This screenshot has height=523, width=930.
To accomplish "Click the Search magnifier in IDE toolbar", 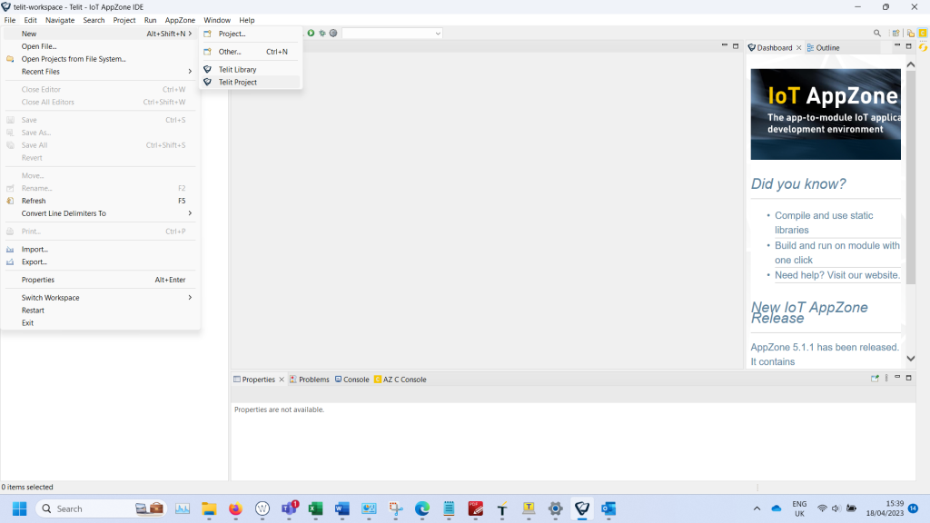I will 877,34.
